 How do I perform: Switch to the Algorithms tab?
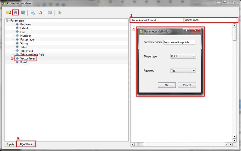26,144
